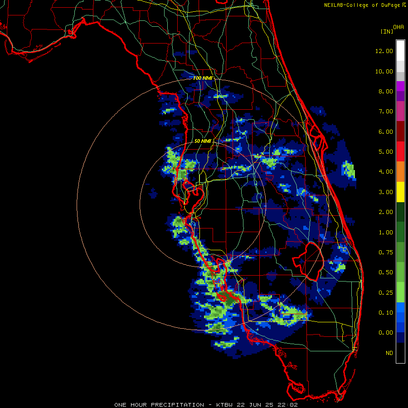Image resolution: width=408 pixels, height=408 pixels.
Task: Select the 0.25 legend value
Action: pos(386,293)
